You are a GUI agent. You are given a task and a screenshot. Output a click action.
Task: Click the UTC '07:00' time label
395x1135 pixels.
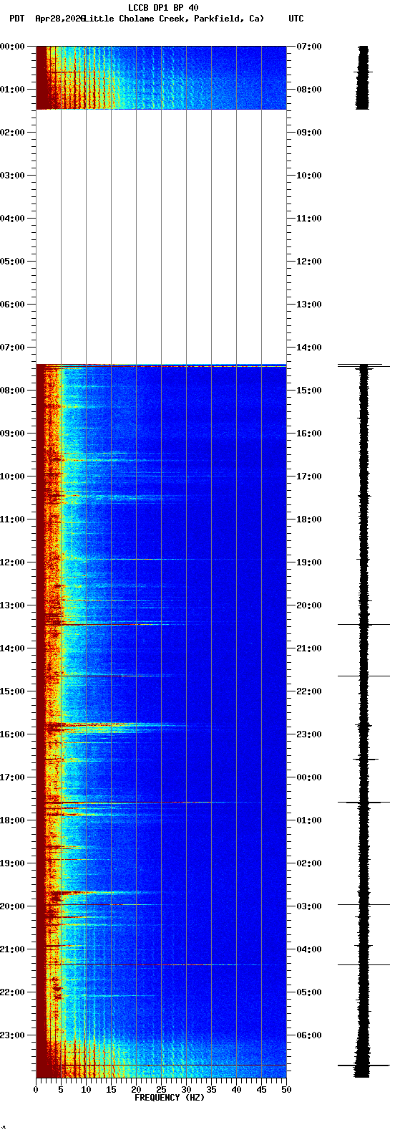coord(308,47)
